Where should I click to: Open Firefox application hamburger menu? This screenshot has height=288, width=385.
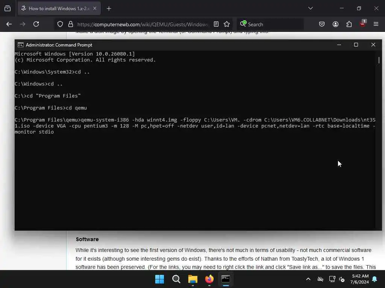(x=376, y=24)
